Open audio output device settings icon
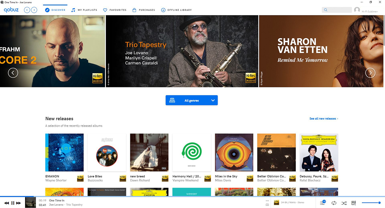 pyautogui.click(x=354, y=203)
